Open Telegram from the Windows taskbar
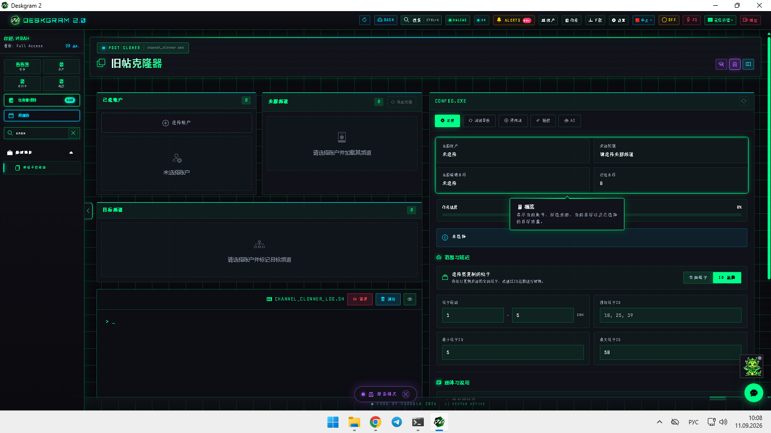The height and width of the screenshot is (433, 771). pyautogui.click(x=396, y=422)
